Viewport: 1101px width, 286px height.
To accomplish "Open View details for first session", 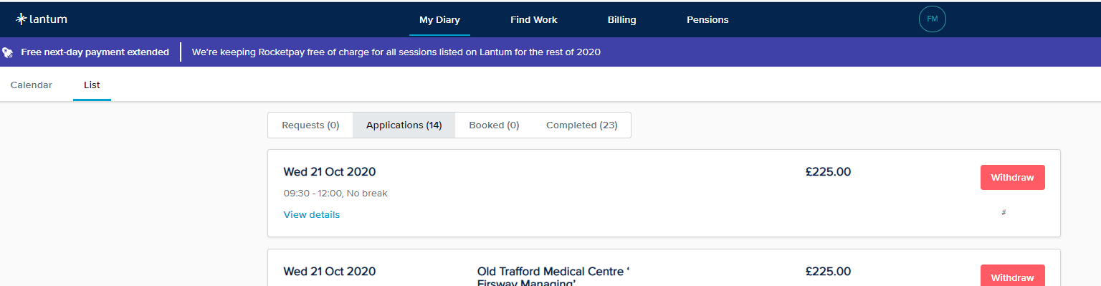I will (x=312, y=215).
